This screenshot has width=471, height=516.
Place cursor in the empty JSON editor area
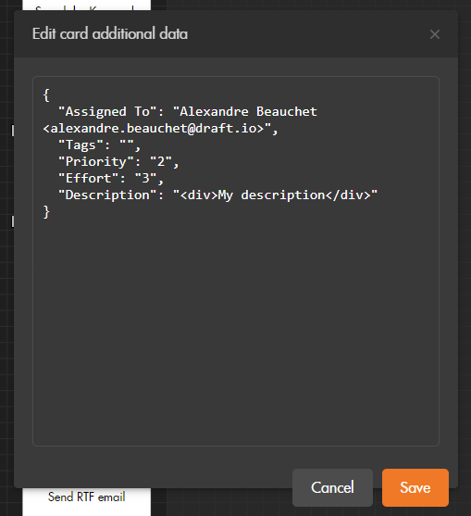pyautogui.click(x=236, y=329)
